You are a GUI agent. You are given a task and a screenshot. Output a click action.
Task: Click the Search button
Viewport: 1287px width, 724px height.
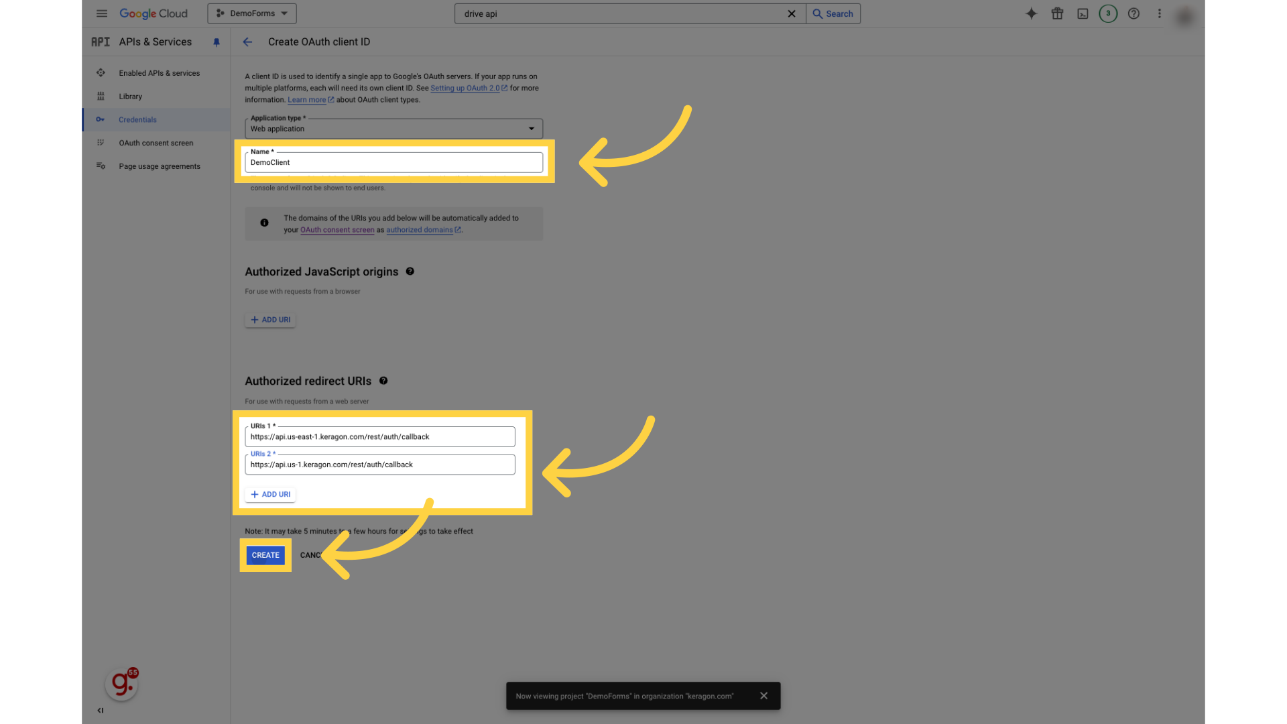[x=833, y=13]
